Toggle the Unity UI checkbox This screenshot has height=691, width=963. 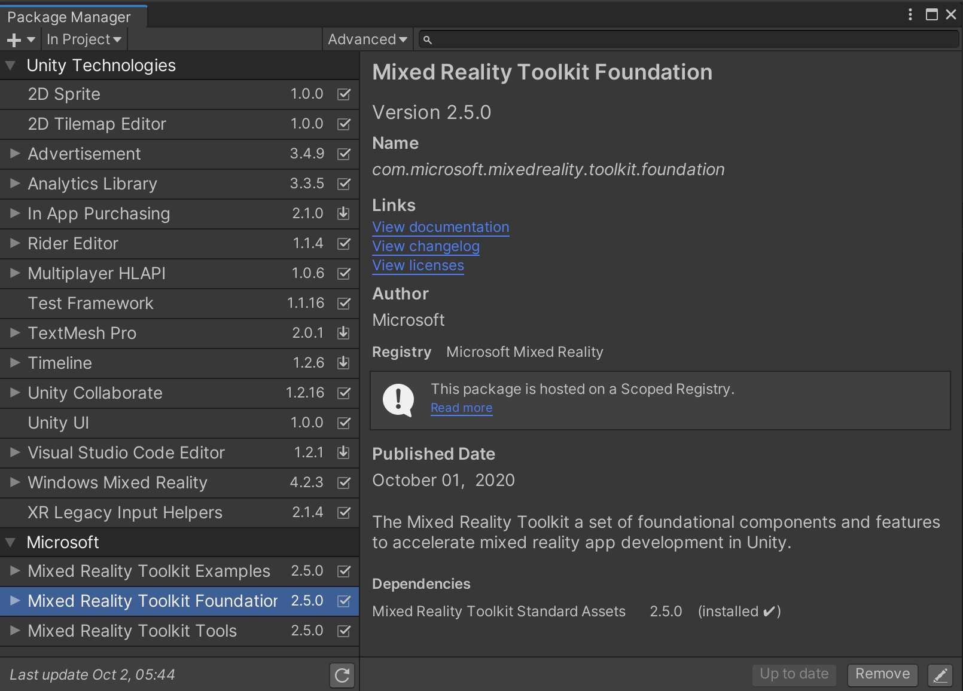[x=343, y=423]
